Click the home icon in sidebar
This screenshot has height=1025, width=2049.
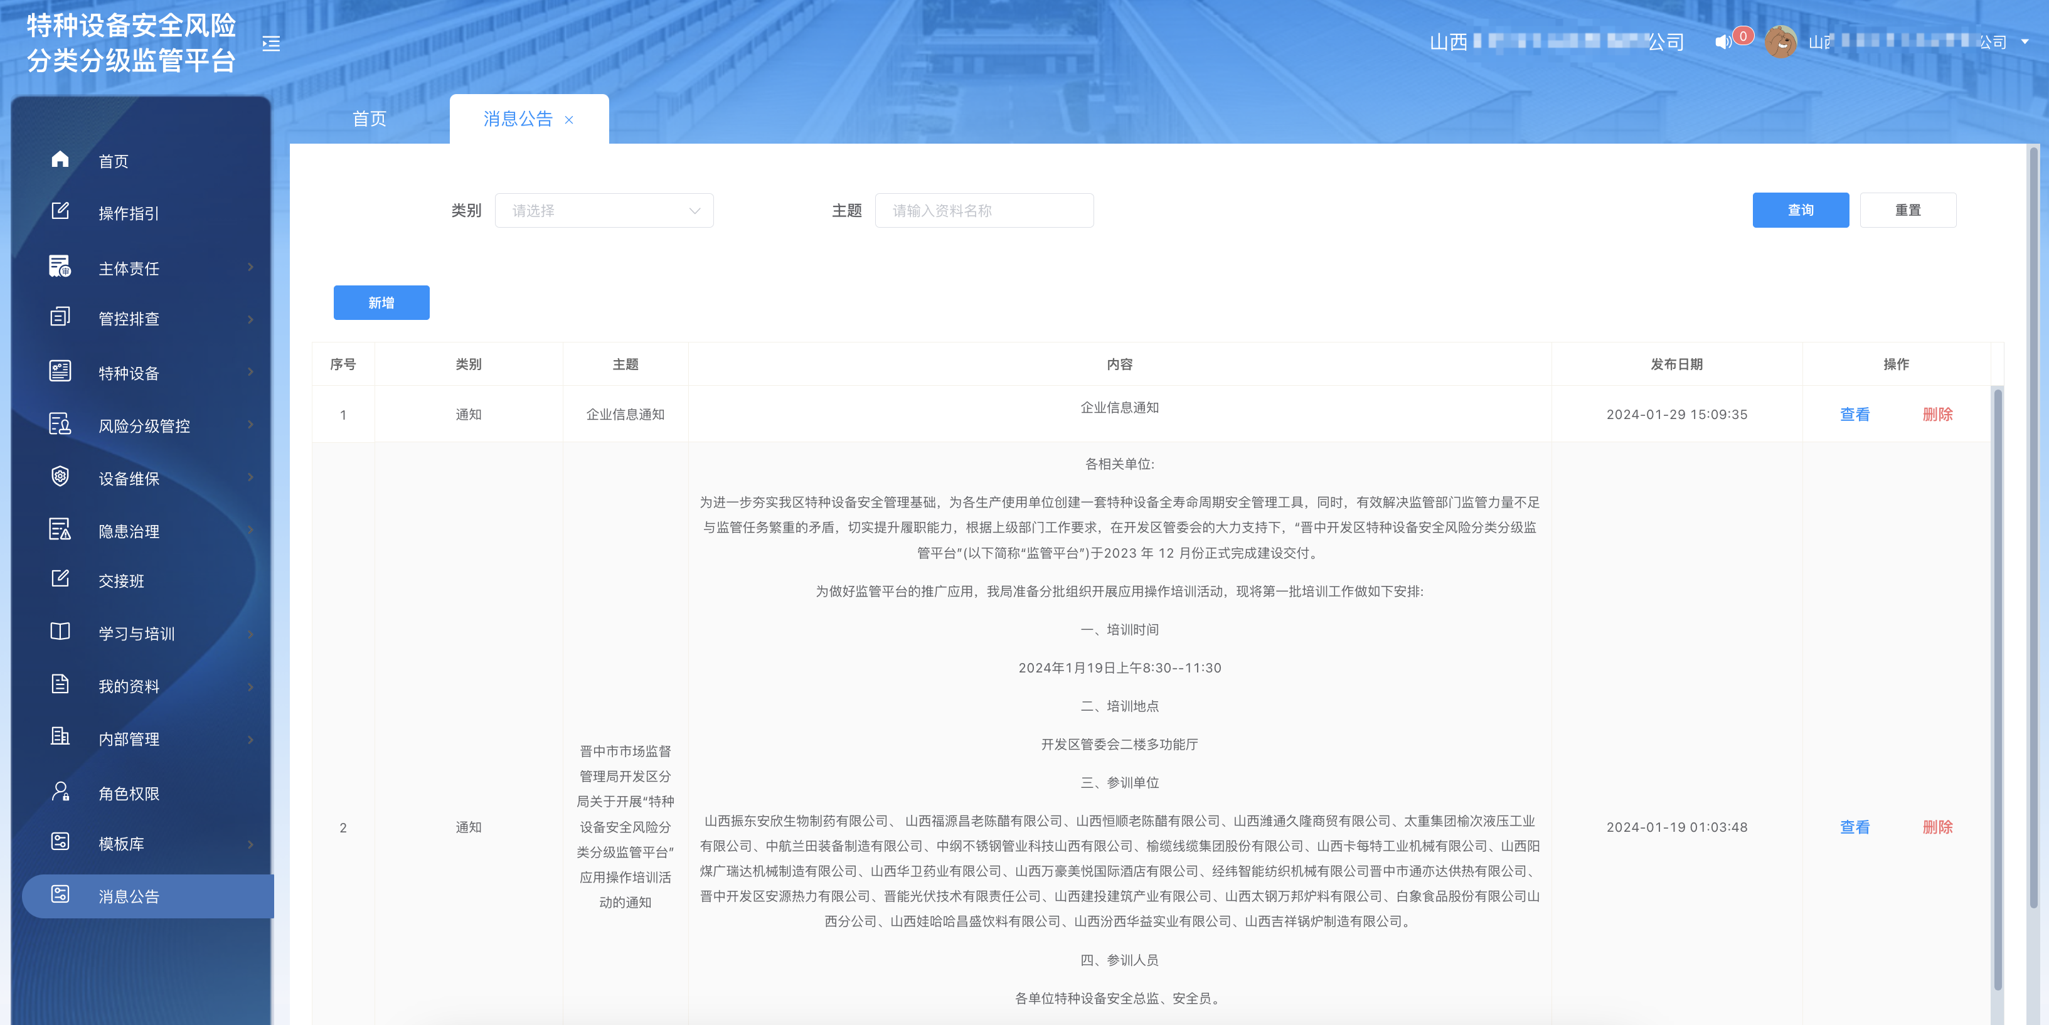click(60, 160)
